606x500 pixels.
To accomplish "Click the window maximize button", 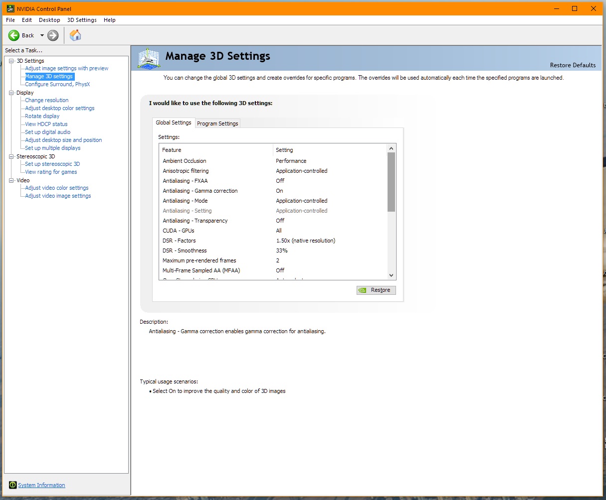I will [574, 8].
